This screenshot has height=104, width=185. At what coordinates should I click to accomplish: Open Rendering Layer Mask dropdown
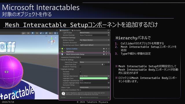click(x=95, y=45)
